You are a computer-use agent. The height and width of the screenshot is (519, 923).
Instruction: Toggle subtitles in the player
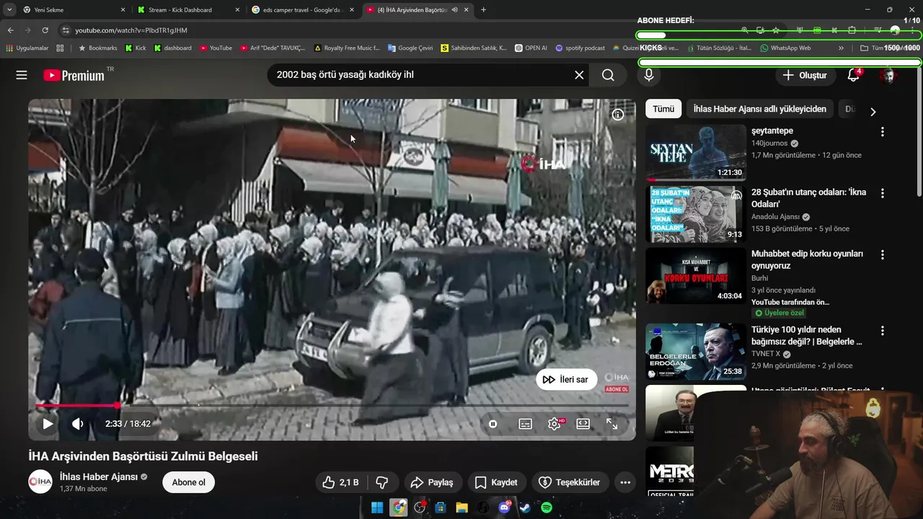[526, 424]
